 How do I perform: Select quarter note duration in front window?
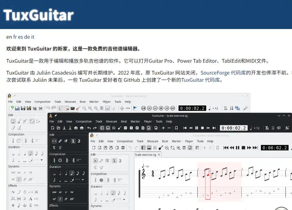pos(107,193)
